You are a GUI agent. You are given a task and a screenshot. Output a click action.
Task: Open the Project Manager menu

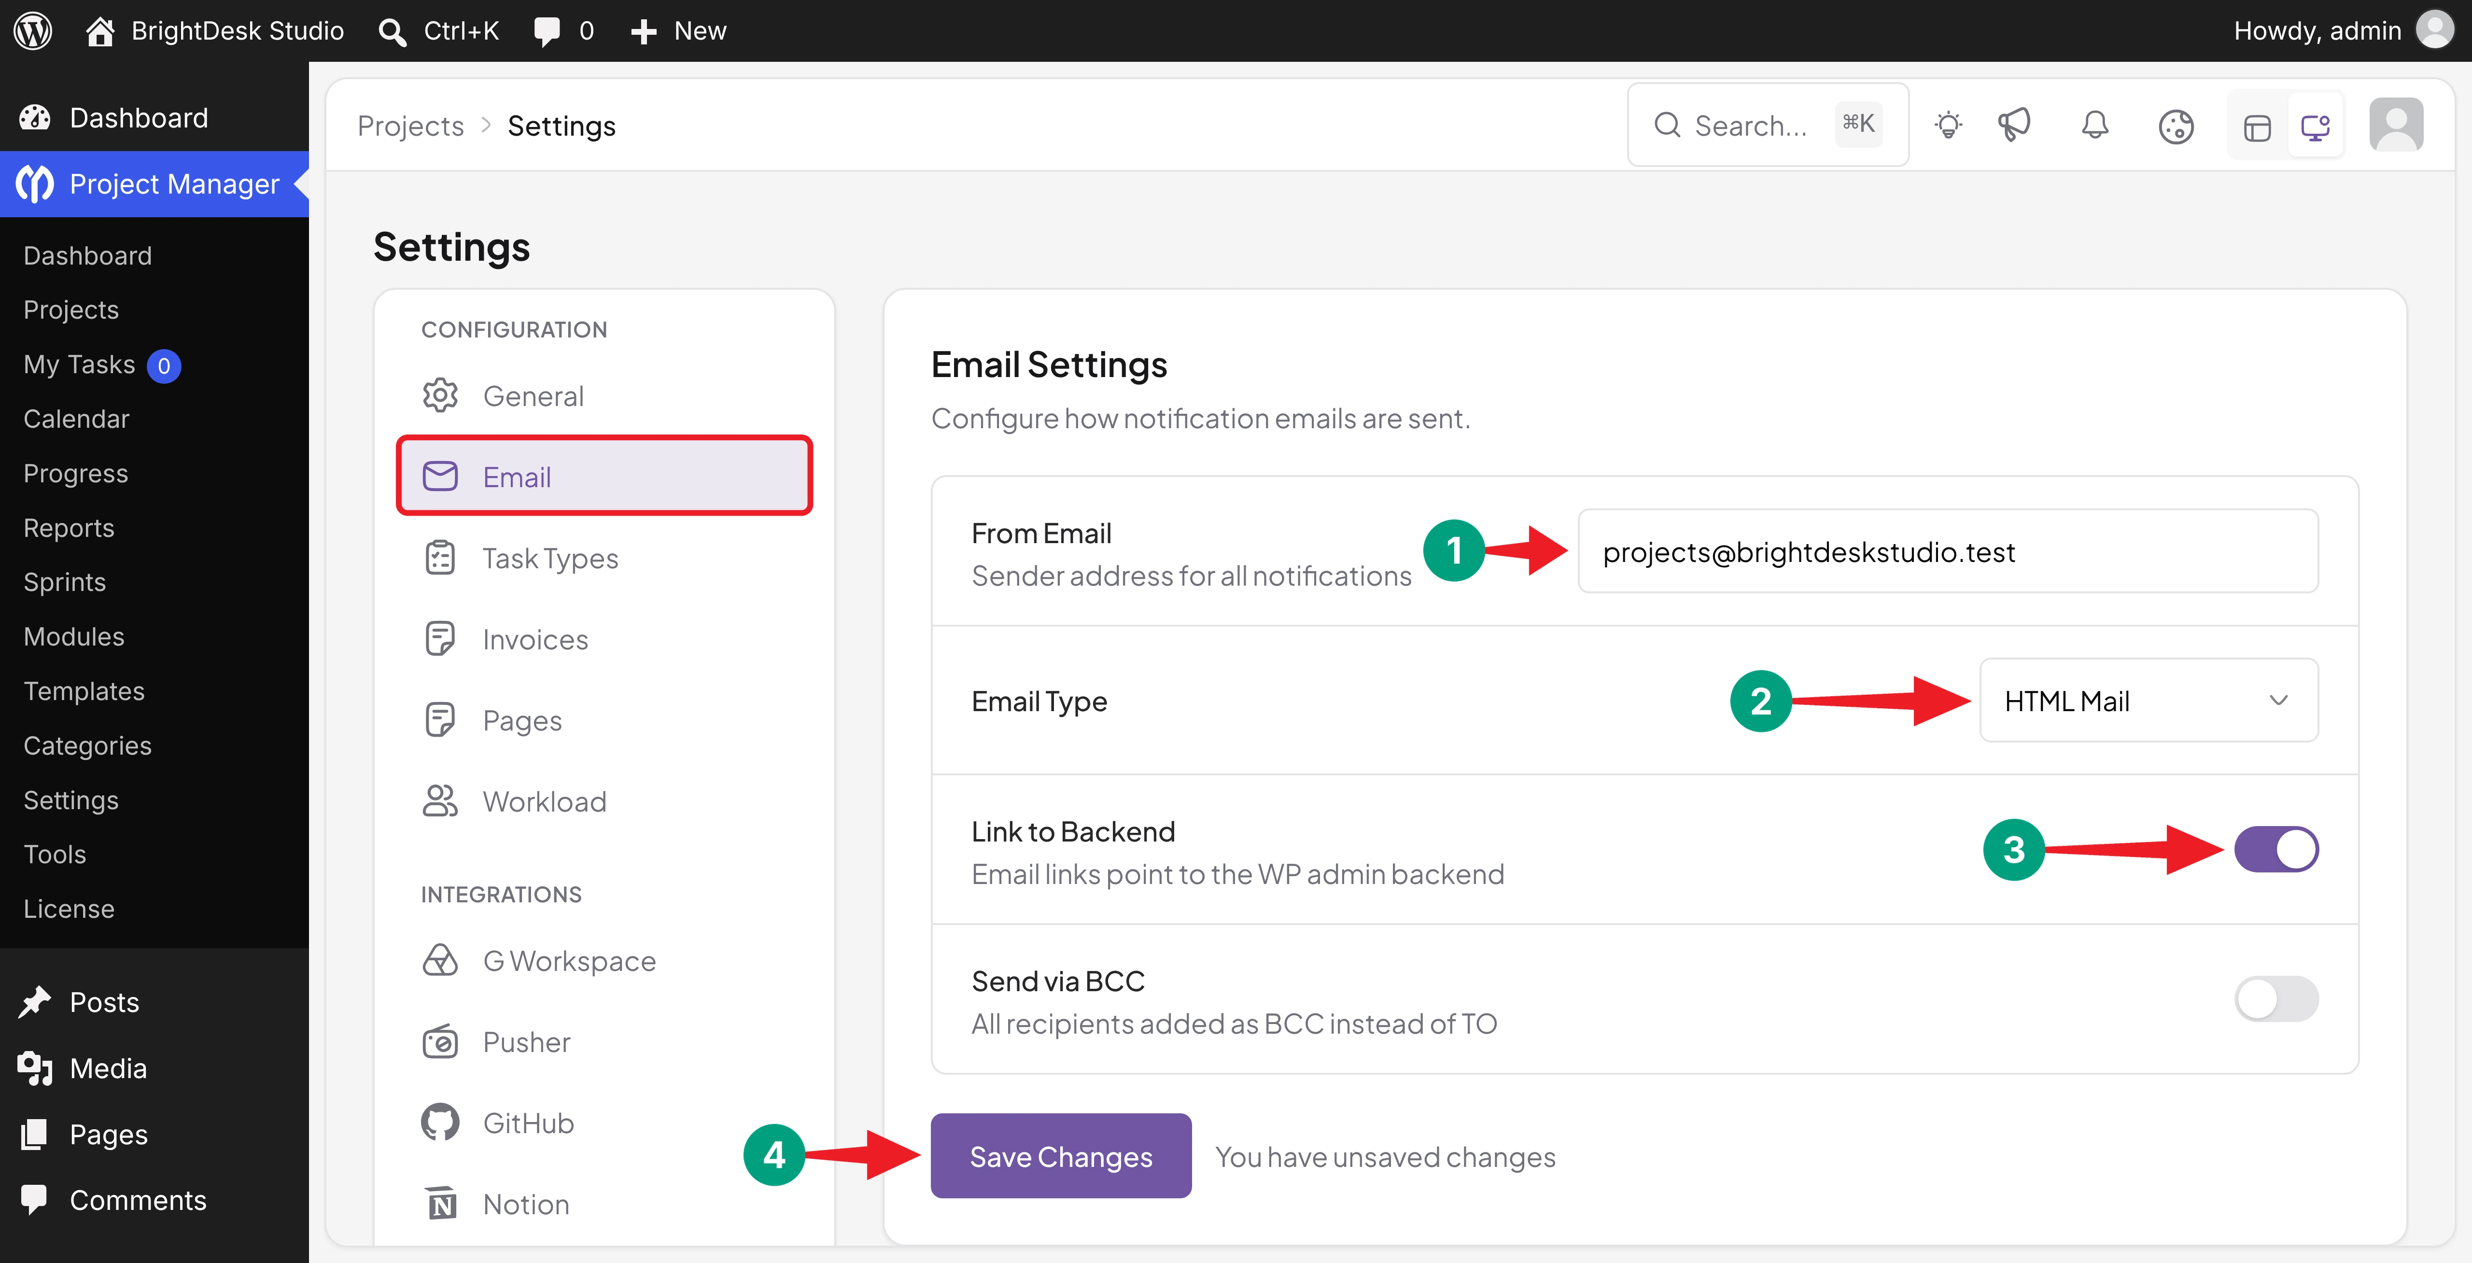pyautogui.click(x=154, y=183)
